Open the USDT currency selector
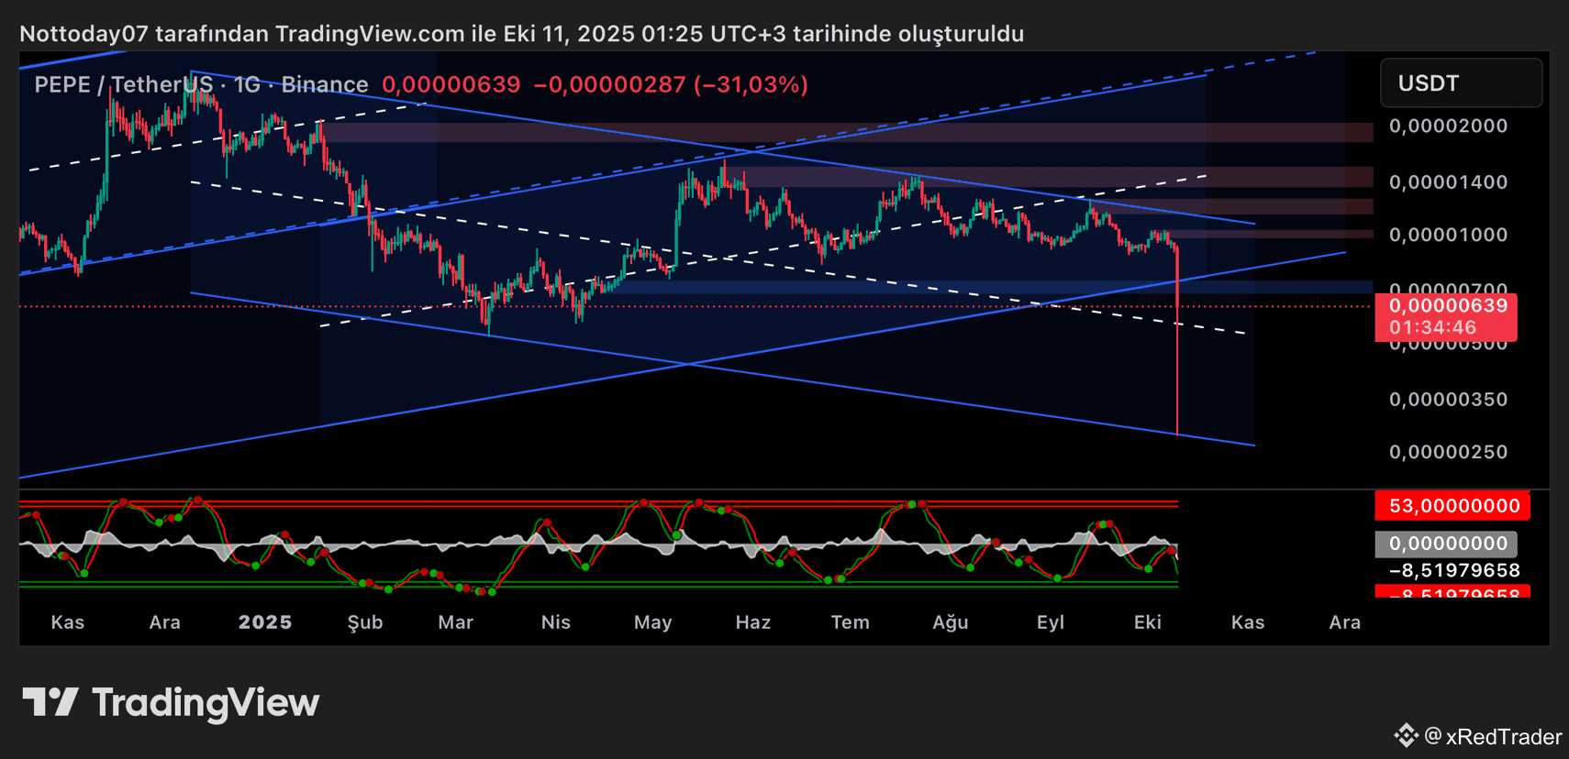 pyautogui.click(x=1461, y=83)
